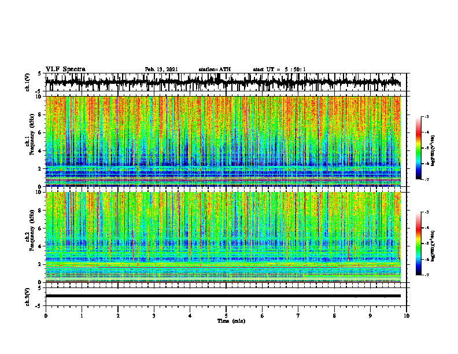Click the ch.2 spectrogram plot area
The height and width of the screenshot is (354, 458).
click(x=223, y=237)
